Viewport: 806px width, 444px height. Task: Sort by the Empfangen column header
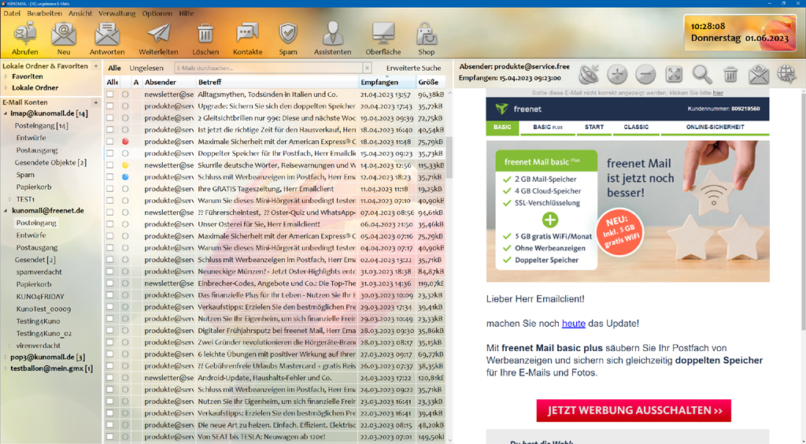coord(386,82)
